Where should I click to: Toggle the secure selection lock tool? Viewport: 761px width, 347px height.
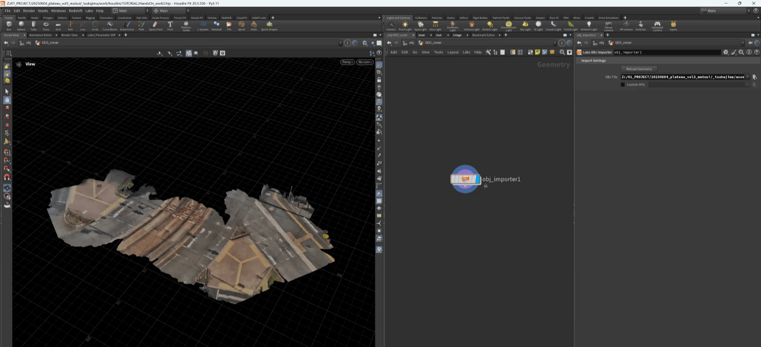7,100
